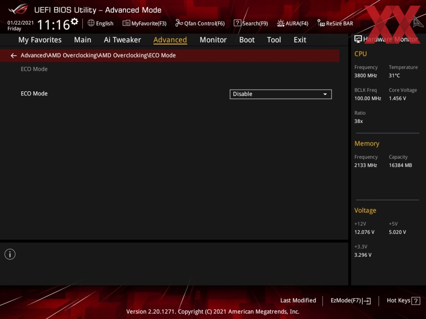Click the EzMode exit arrow icon
This screenshot has height=319, width=426.
pyautogui.click(x=367, y=301)
